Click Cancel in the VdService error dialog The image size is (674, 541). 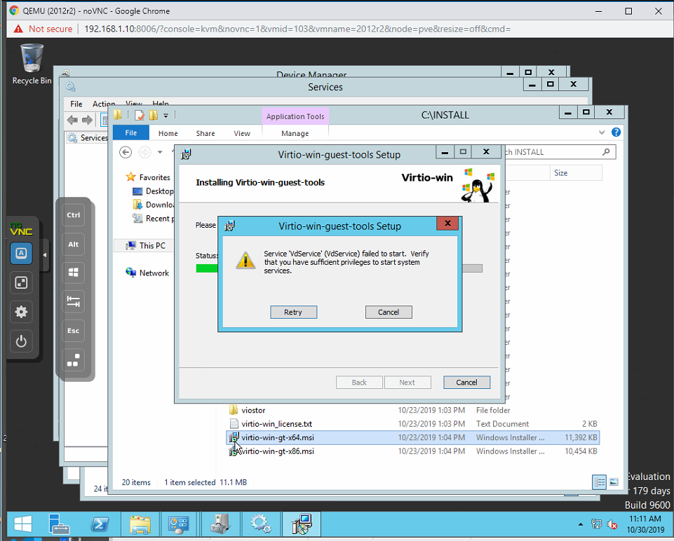389,312
